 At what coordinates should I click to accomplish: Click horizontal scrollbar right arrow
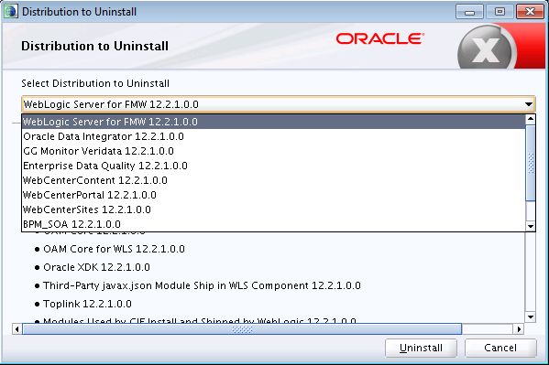coord(519,329)
